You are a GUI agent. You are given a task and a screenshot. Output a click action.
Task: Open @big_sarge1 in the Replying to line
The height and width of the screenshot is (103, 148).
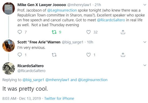pyautogui.click(x=33, y=80)
